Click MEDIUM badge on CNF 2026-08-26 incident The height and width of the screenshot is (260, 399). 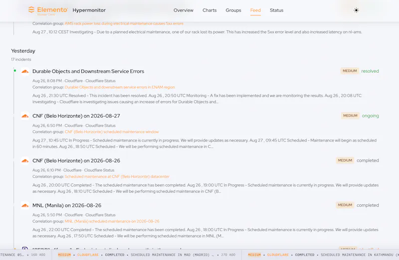[345, 160]
